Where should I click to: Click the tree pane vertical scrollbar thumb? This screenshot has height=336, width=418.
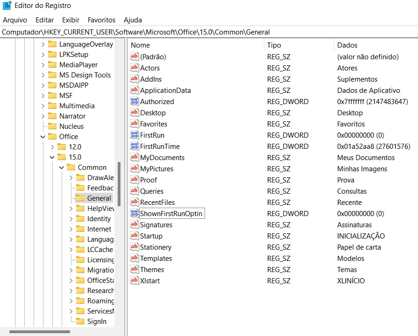click(119, 184)
